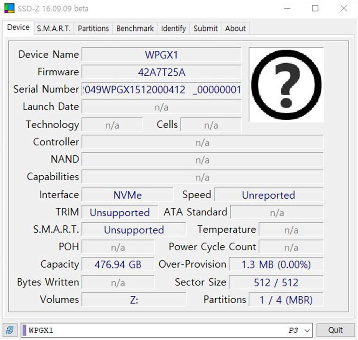Click Partitions value 1 / 4 (MBR)
Screen dimensions: 358x340
point(286,300)
